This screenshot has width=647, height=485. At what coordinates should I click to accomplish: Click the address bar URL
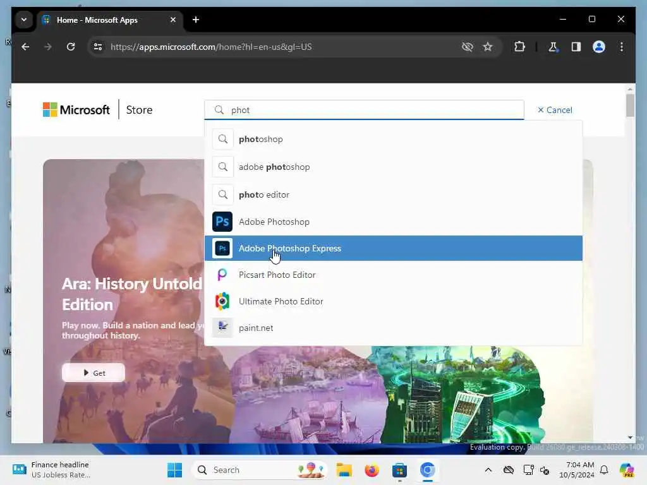[x=211, y=47]
